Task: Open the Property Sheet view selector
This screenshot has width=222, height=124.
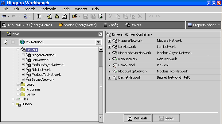Action: tap(203, 25)
